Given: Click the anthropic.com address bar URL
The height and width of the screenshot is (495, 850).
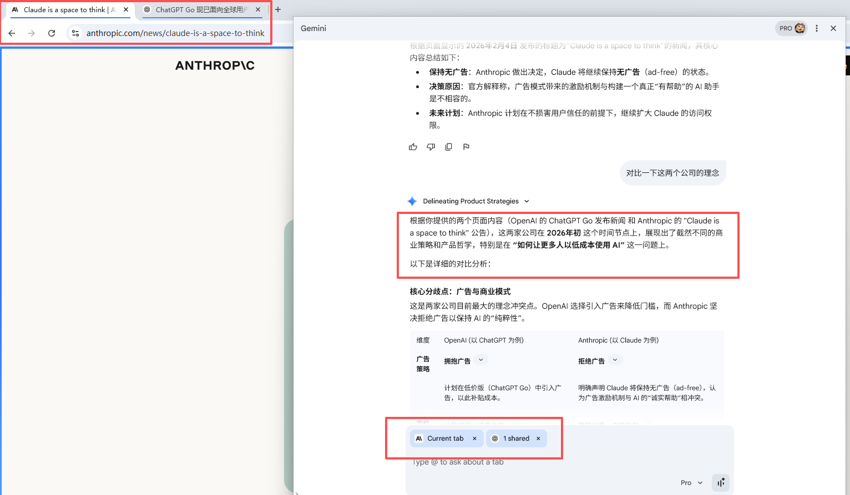Looking at the screenshot, I should [x=175, y=33].
